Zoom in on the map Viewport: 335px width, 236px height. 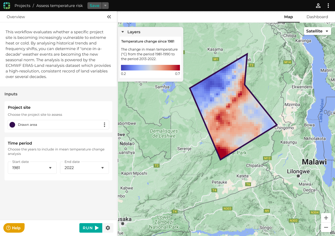click(326, 218)
